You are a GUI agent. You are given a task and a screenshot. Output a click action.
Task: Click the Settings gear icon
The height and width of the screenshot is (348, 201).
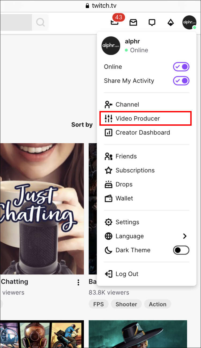click(x=109, y=222)
